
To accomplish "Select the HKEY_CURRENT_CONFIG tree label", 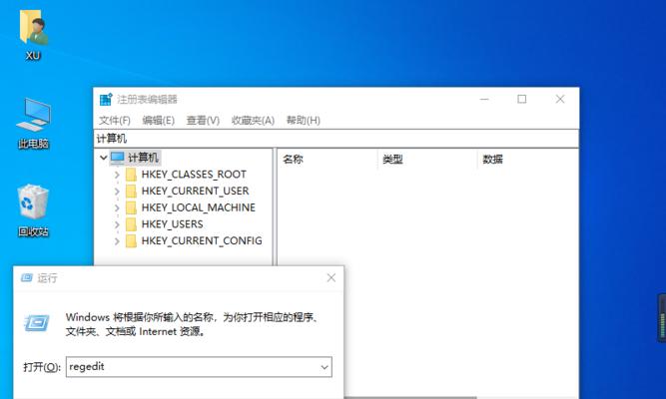I will [x=202, y=240].
